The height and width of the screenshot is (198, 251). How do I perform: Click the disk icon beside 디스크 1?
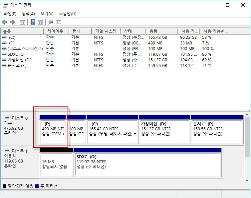7,151
